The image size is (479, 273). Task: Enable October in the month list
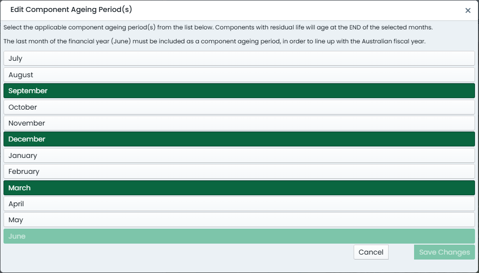coord(239,107)
